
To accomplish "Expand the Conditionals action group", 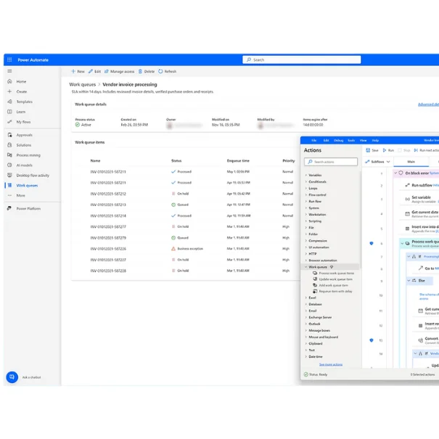I will point(305,181).
